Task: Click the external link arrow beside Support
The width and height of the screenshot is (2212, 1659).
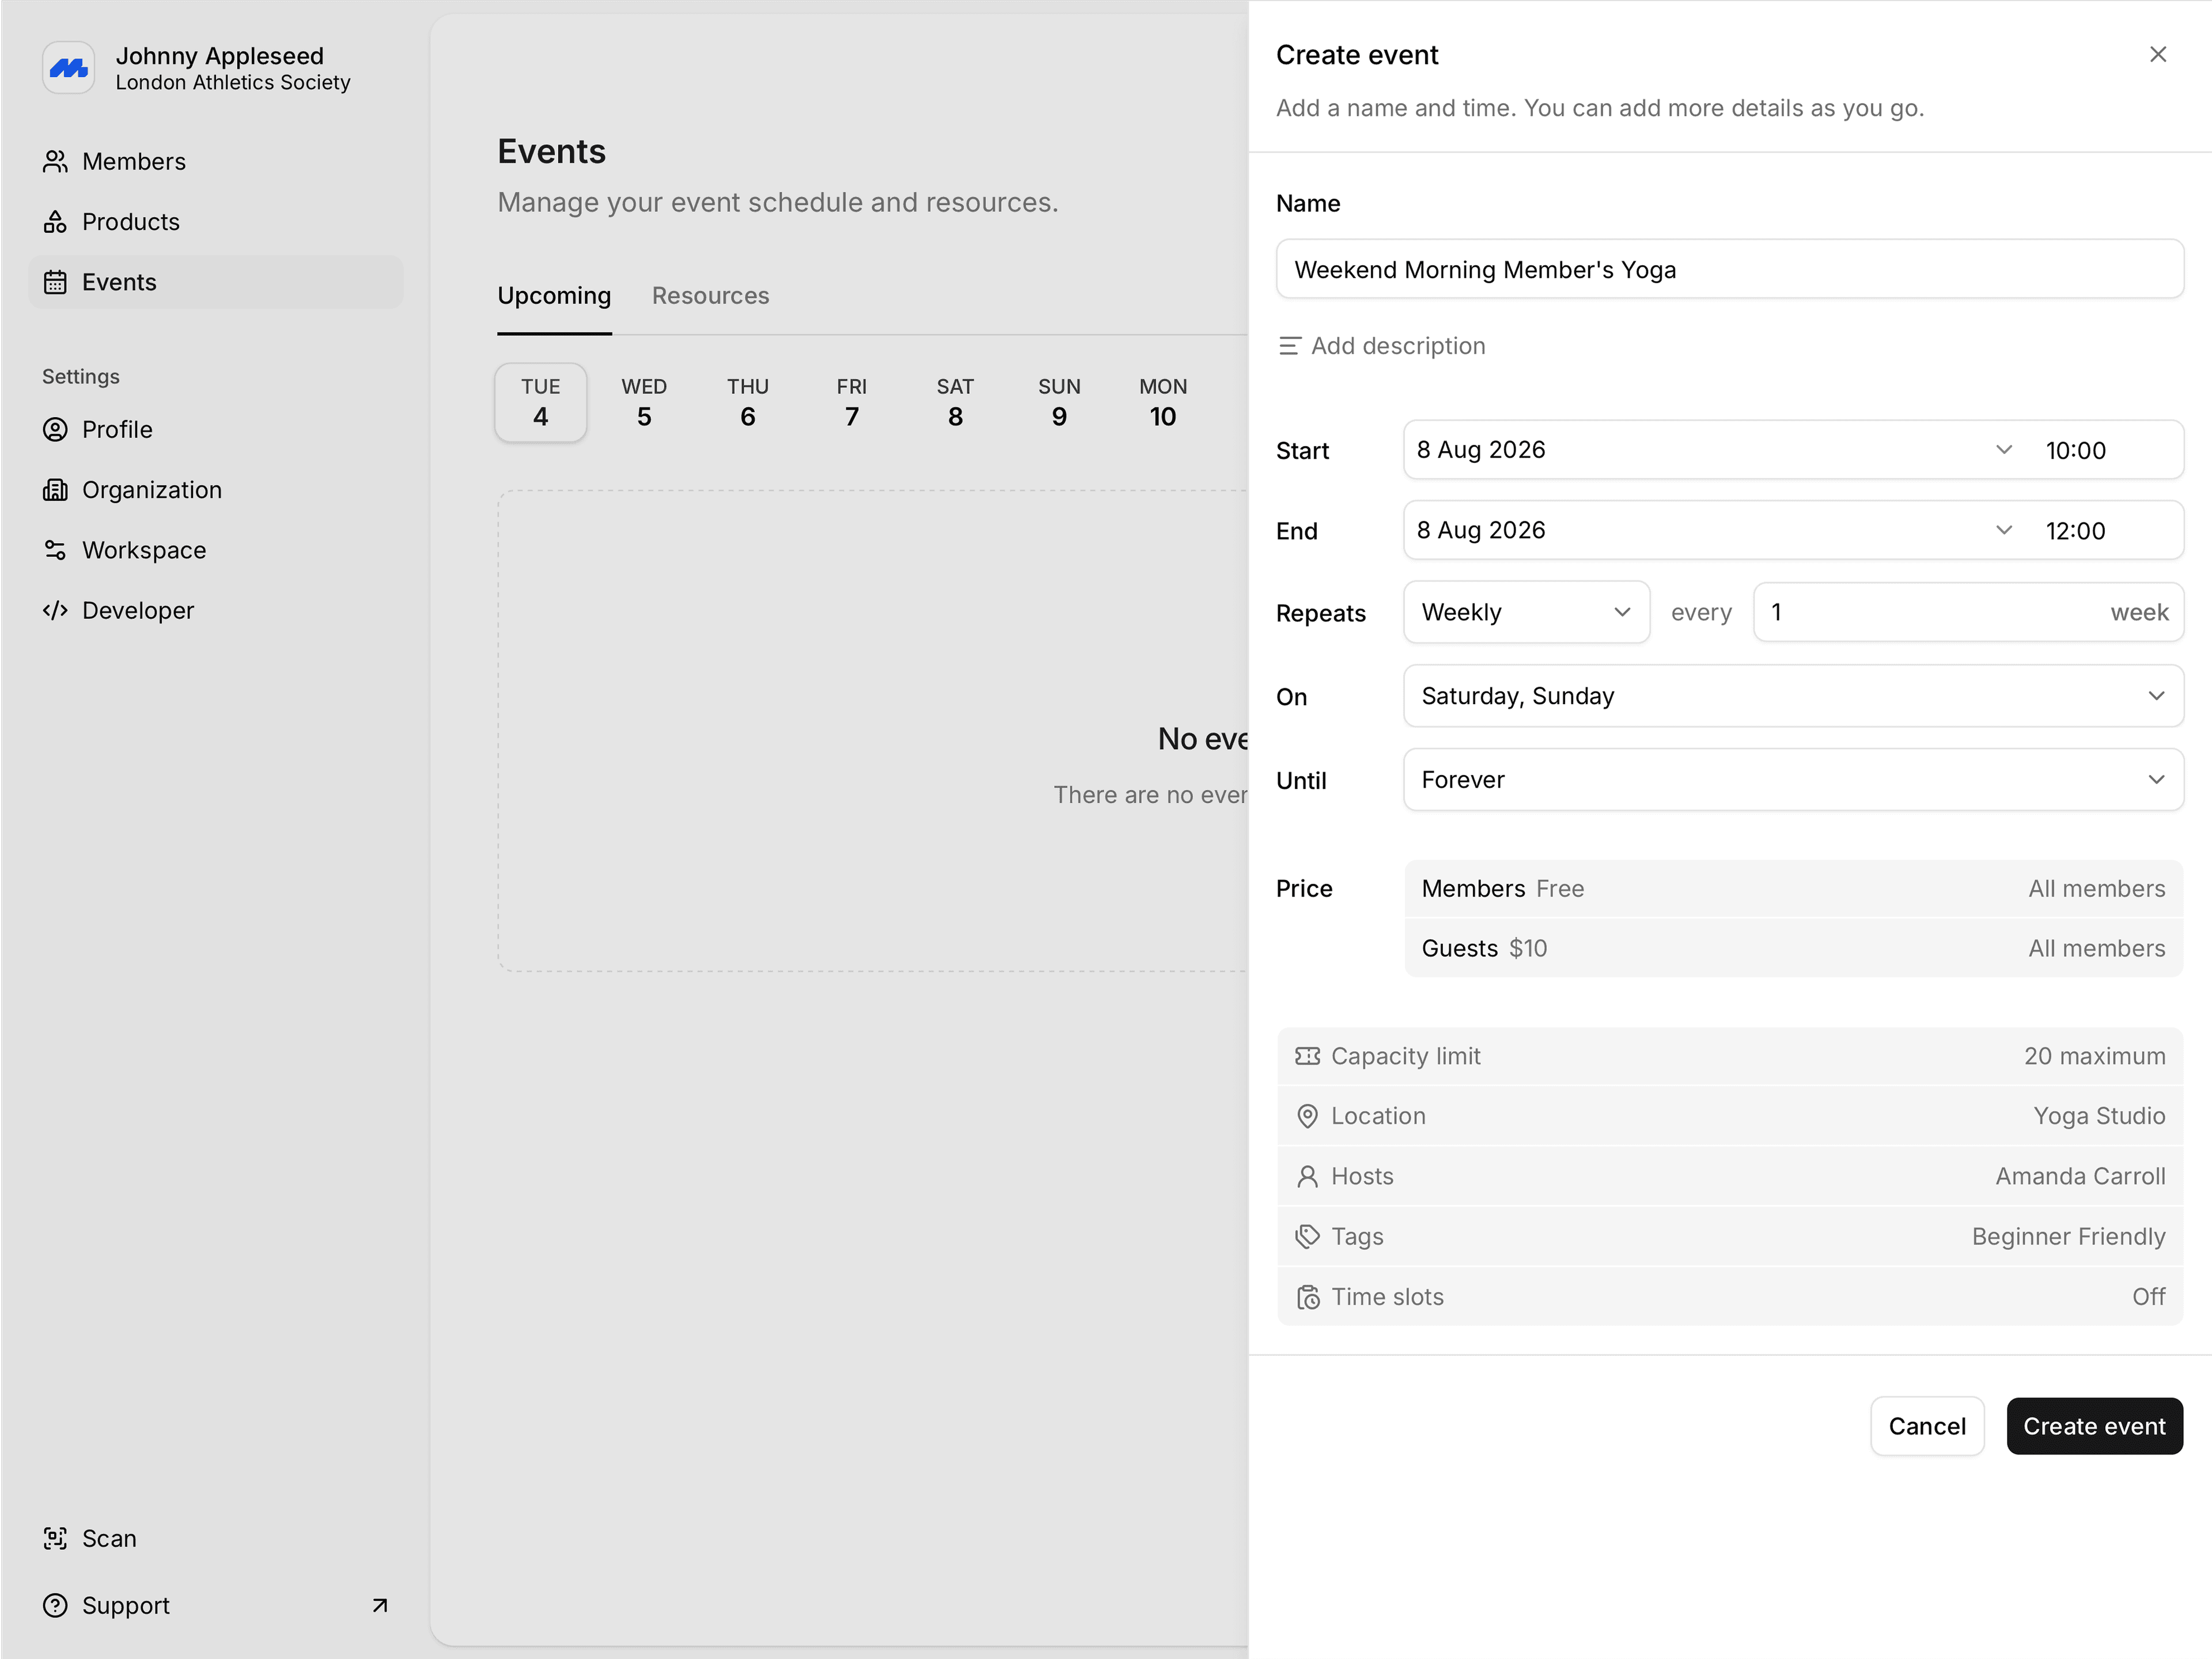Action: click(x=380, y=1605)
